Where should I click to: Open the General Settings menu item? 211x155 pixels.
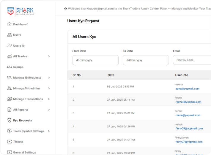[24, 152]
